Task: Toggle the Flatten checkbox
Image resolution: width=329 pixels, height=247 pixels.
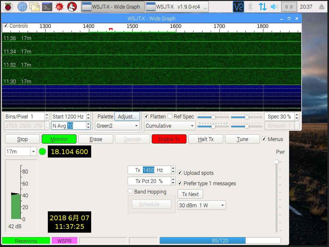Action: [146, 116]
